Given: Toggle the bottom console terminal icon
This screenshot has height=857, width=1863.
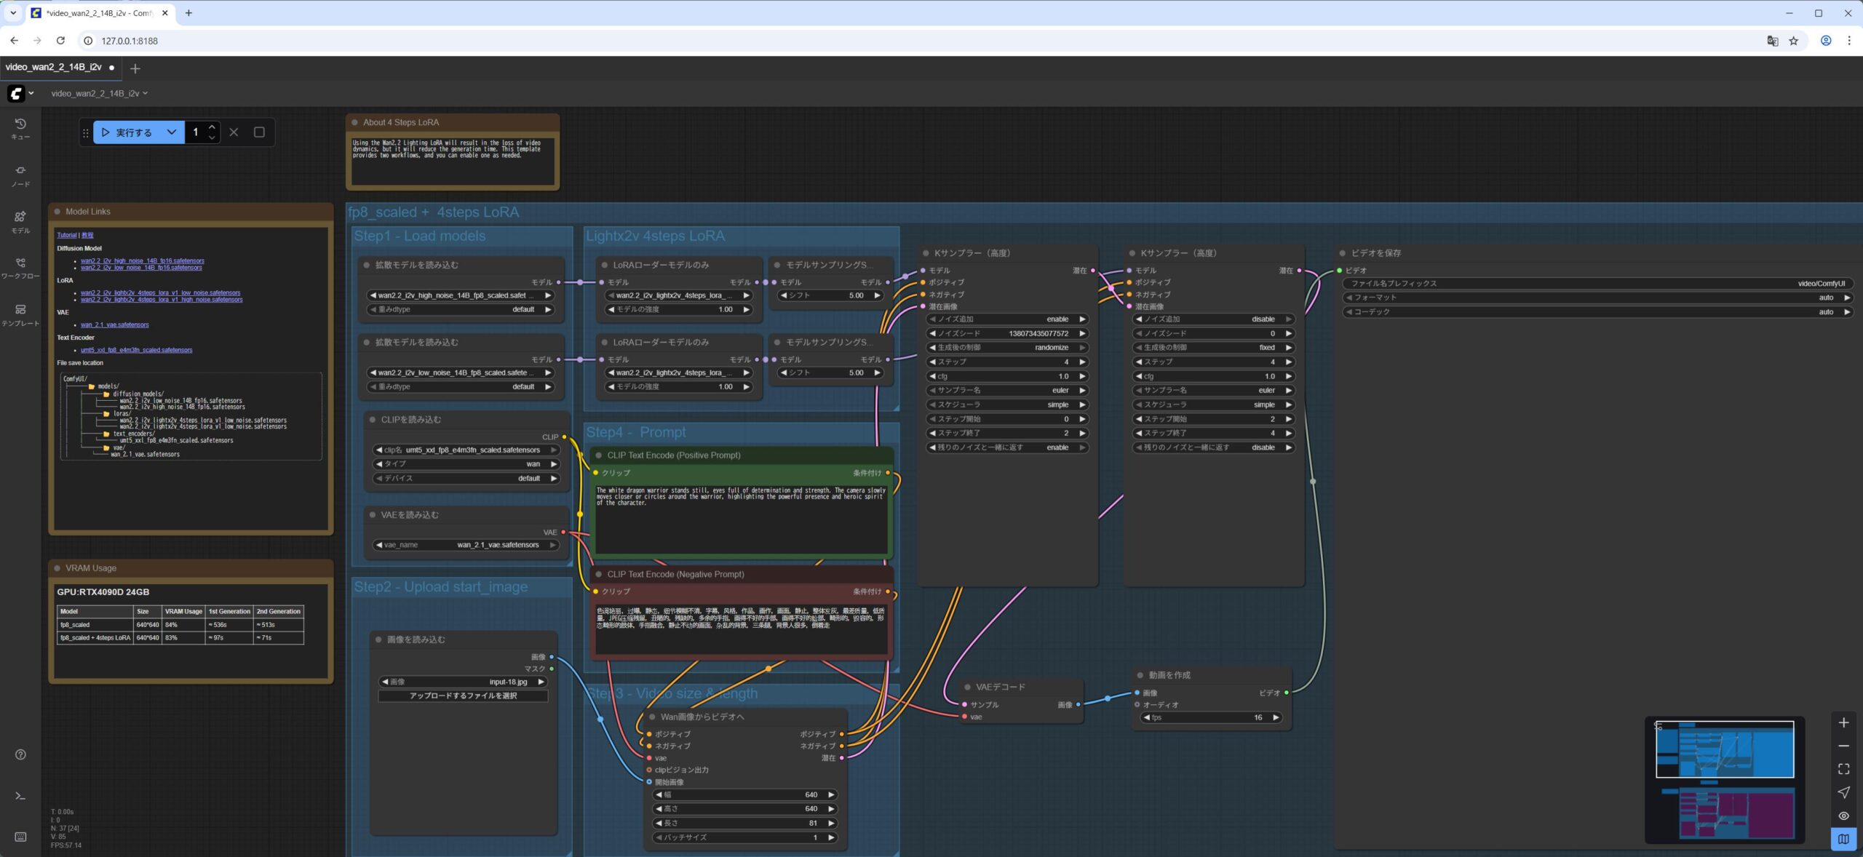Looking at the screenshot, I should (20, 796).
